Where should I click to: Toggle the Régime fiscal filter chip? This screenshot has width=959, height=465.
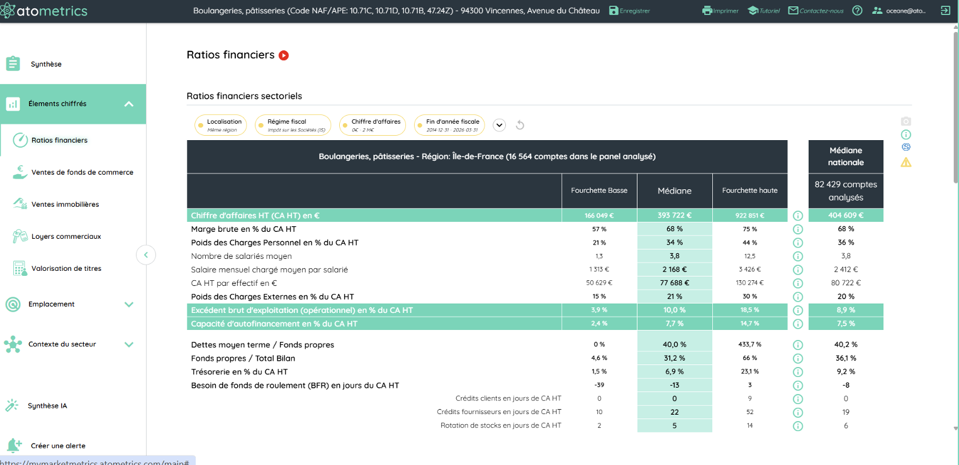click(x=293, y=125)
